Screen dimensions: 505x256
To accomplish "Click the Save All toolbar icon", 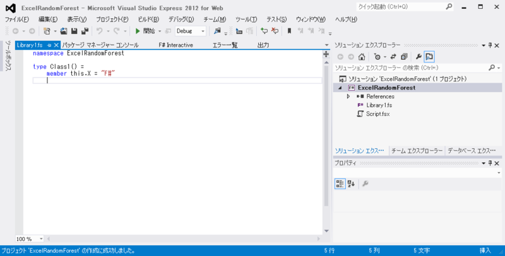I will click(85, 31).
